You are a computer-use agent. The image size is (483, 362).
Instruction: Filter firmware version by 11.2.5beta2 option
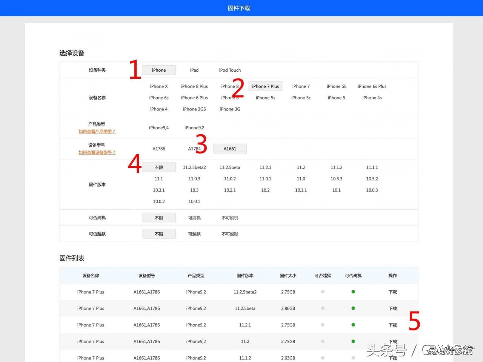(x=194, y=167)
